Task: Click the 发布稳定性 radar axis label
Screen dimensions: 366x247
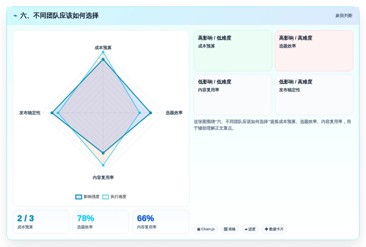Action: (30, 113)
